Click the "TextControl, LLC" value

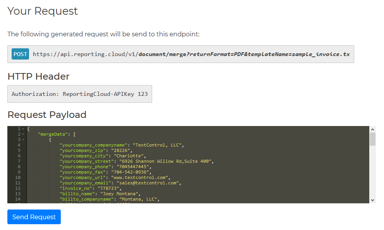tap(157, 145)
